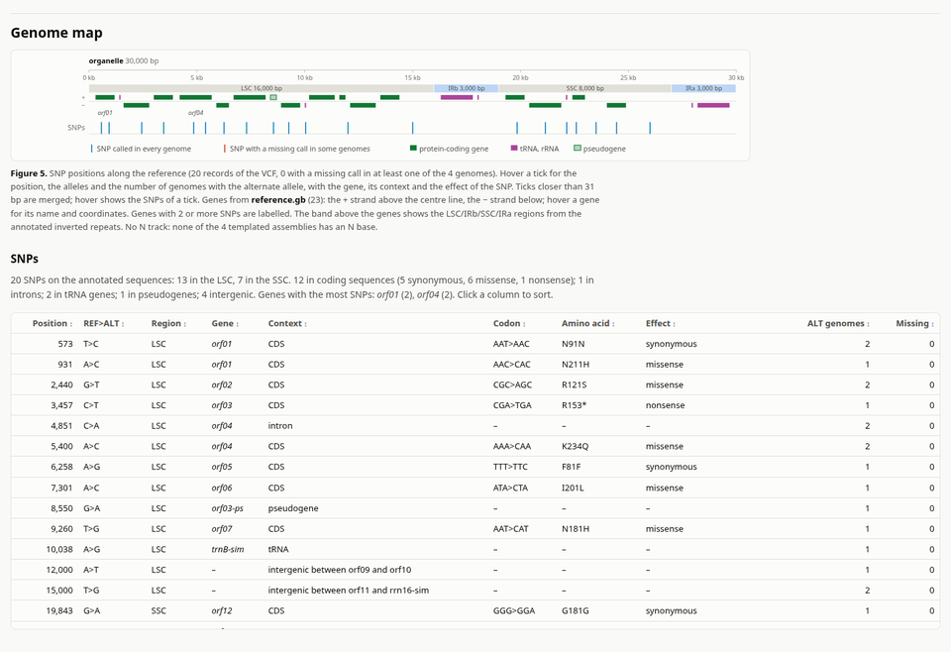Click position cell '4,851'
Screen dimensions: 951x652
click(61, 426)
